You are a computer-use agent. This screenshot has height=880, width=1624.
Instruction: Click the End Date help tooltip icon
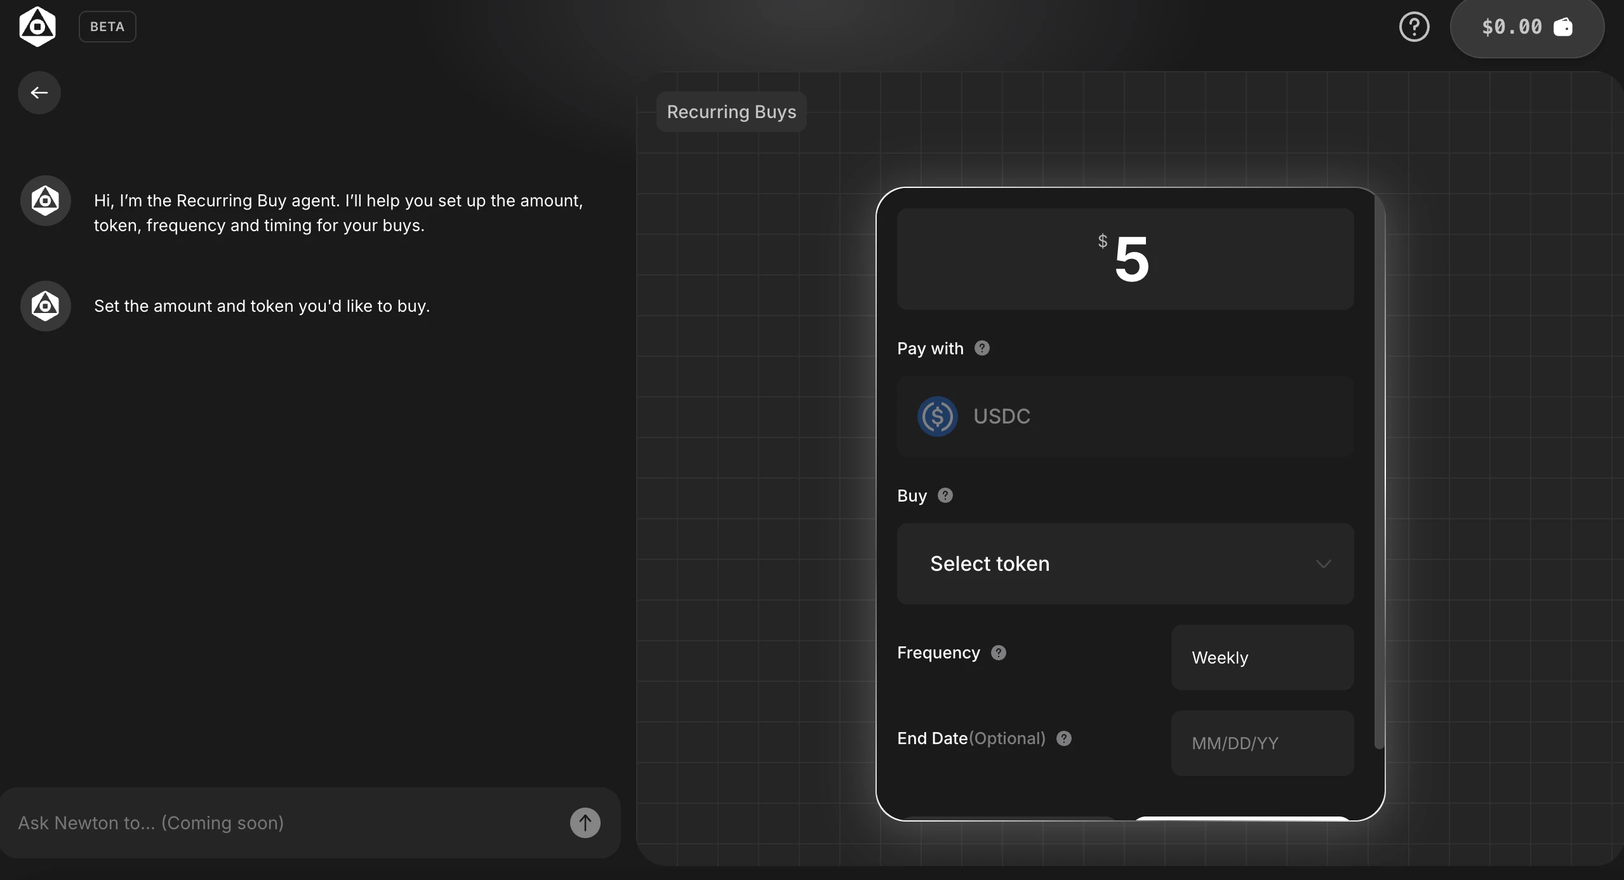point(1063,738)
